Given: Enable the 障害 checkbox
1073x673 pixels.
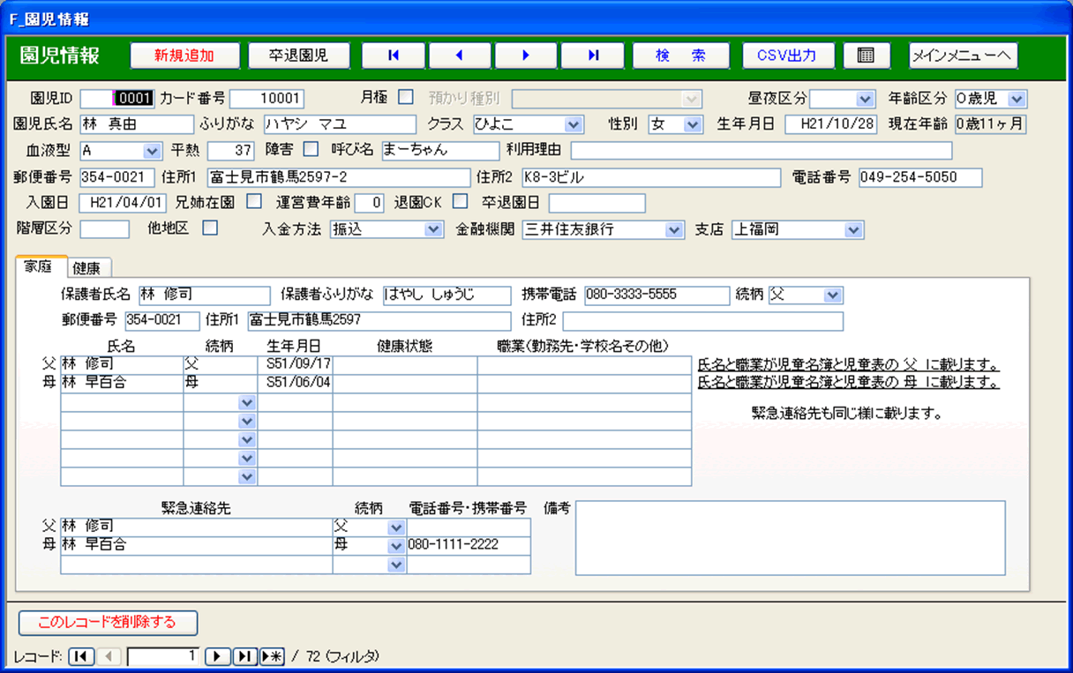Looking at the screenshot, I should [x=311, y=149].
